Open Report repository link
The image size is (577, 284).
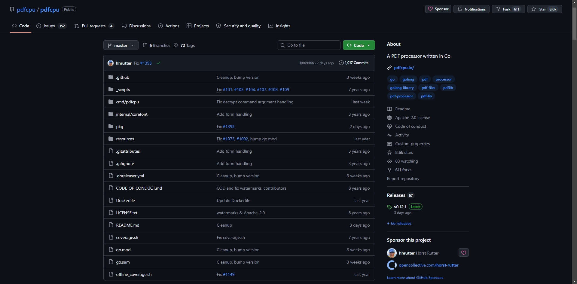pyautogui.click(x=403, y=179)
